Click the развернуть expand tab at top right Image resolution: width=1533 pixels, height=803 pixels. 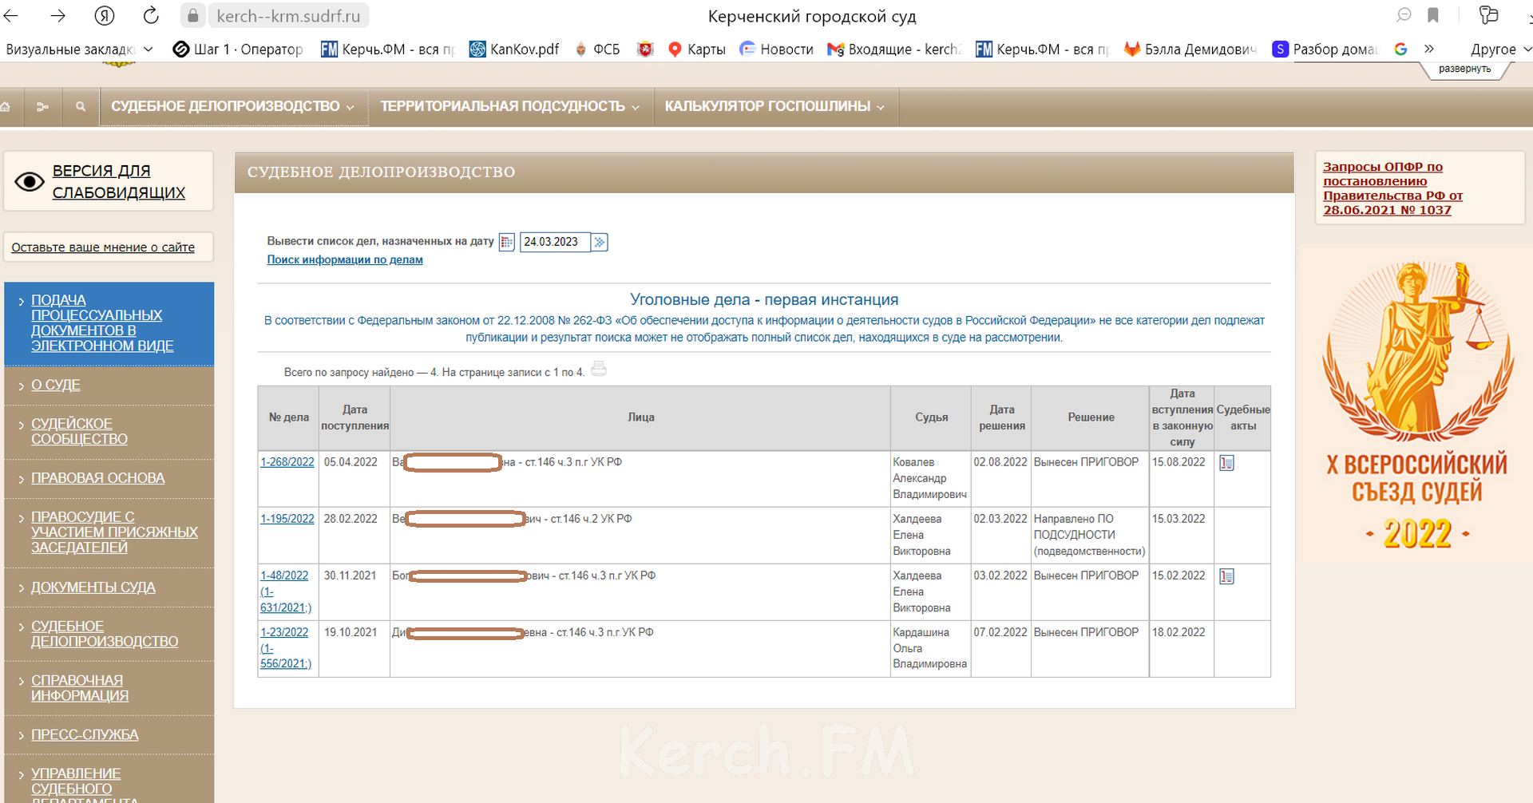click(x=1464, y=69)
